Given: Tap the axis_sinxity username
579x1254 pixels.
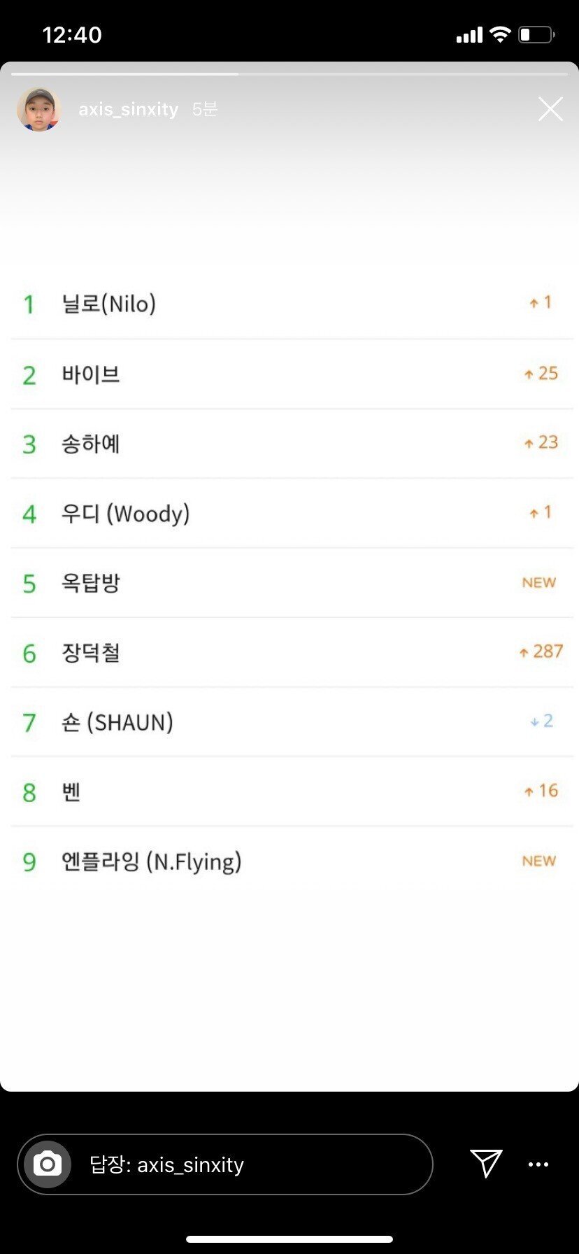Looking at the screenshot, I should (x=128, y=109).
